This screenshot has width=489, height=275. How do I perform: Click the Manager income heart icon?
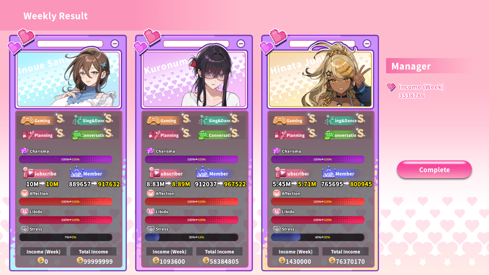point(391,87)
